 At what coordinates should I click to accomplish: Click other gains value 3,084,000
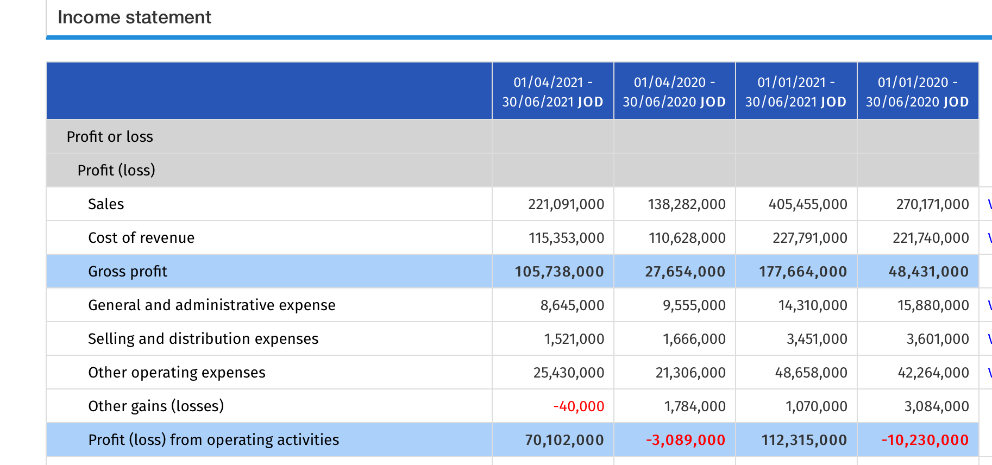pos(937,406)
